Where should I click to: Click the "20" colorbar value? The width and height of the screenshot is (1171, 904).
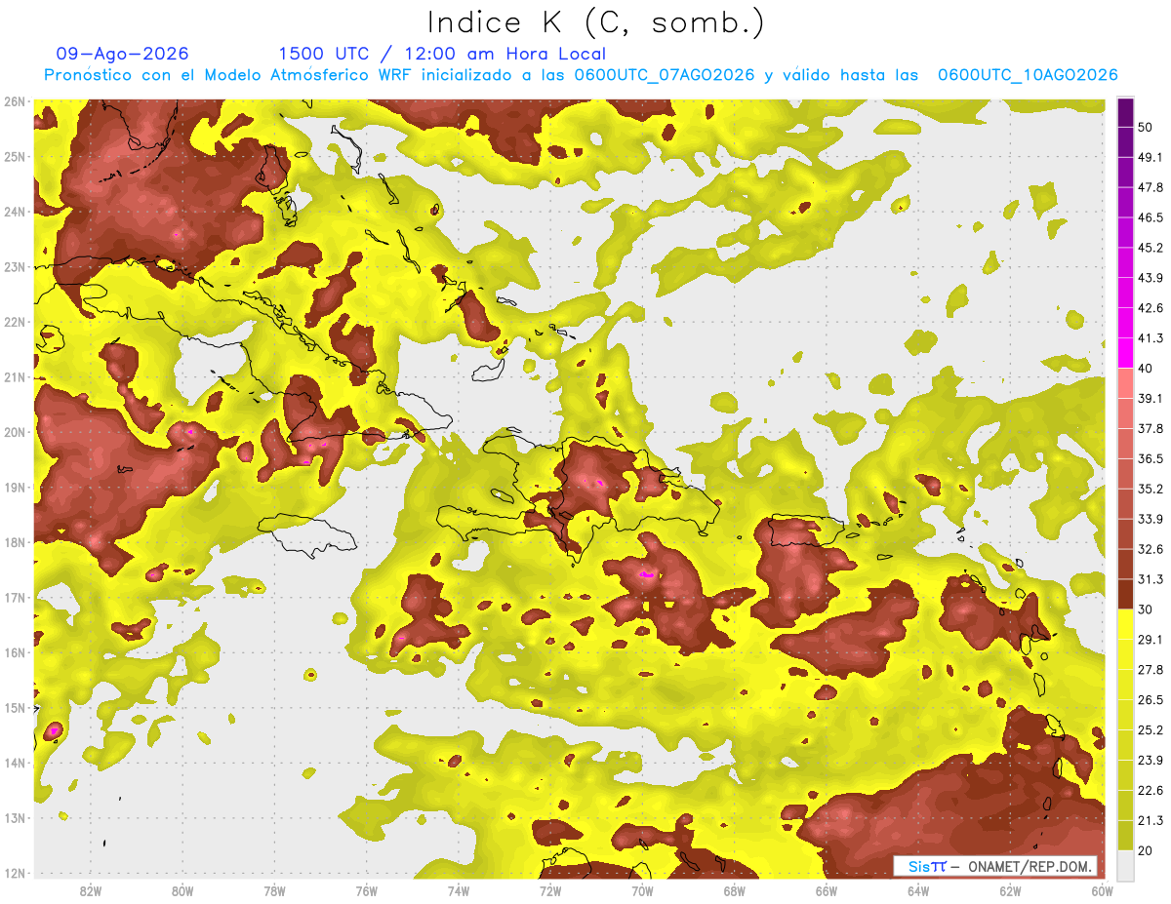point(1145,850)
